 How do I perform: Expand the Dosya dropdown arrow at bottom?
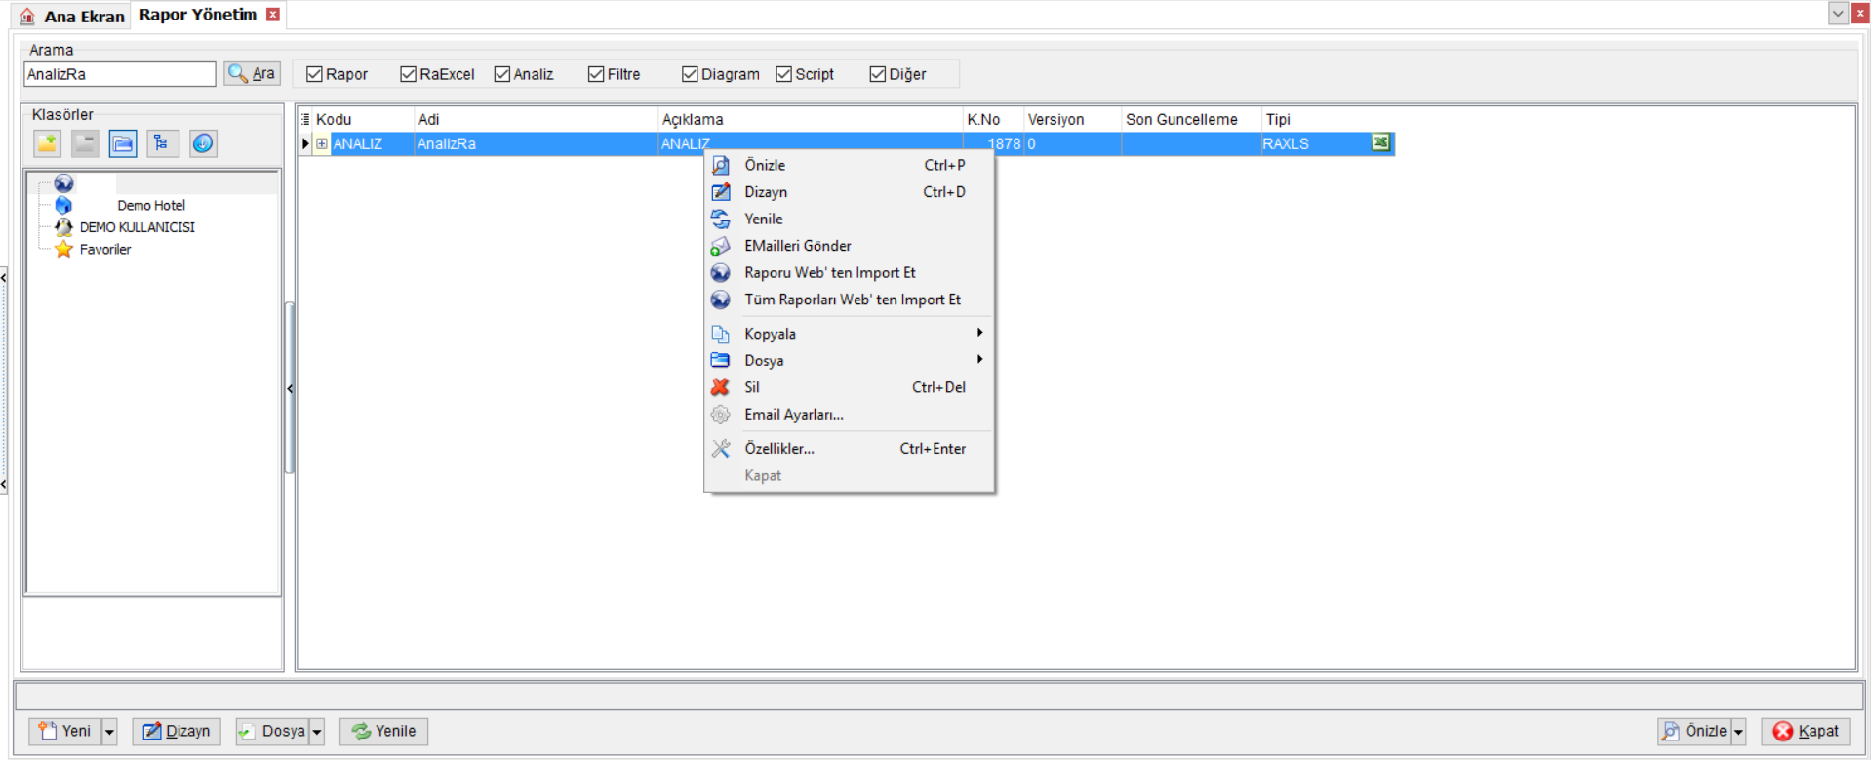point(317,732)
